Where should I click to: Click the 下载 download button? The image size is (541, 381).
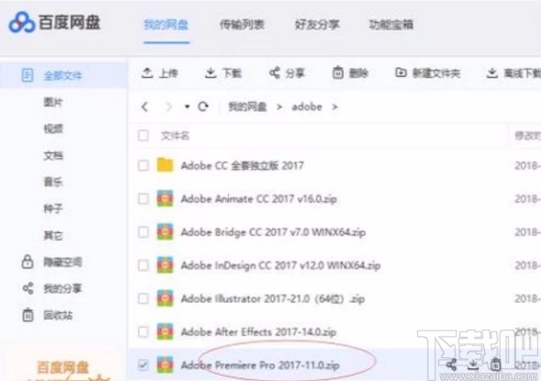(x=223, y=73)
